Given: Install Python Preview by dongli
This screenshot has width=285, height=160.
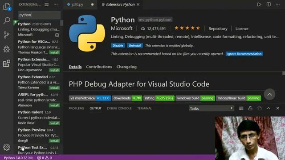Looking at the screenshot, I should click(54, 141).
